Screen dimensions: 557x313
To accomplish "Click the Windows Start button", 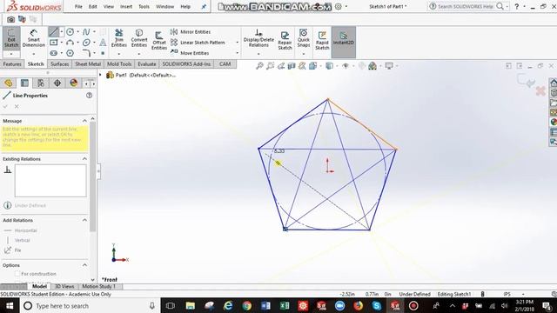I will [10, 306].
